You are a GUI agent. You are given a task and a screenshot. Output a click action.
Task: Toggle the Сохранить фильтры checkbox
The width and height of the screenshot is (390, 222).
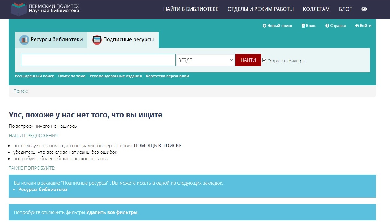tap(264, 60)
